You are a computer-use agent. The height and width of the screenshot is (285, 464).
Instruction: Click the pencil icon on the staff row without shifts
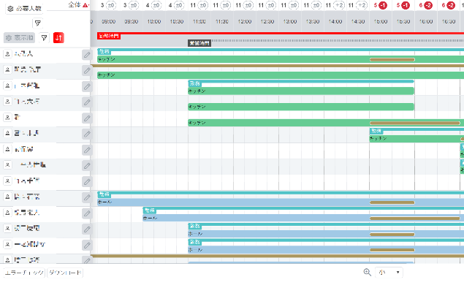(x=87, y=181)
